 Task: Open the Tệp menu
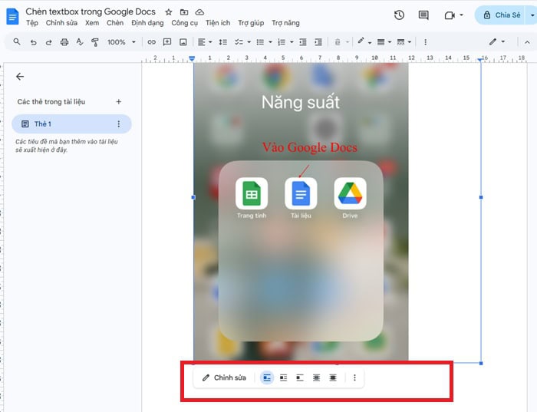32,23
